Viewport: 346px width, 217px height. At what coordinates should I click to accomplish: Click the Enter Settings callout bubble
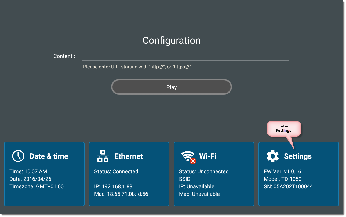(283, 128)
